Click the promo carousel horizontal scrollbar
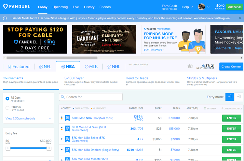Viewport: 244px width, 161px height. point(52,58)
